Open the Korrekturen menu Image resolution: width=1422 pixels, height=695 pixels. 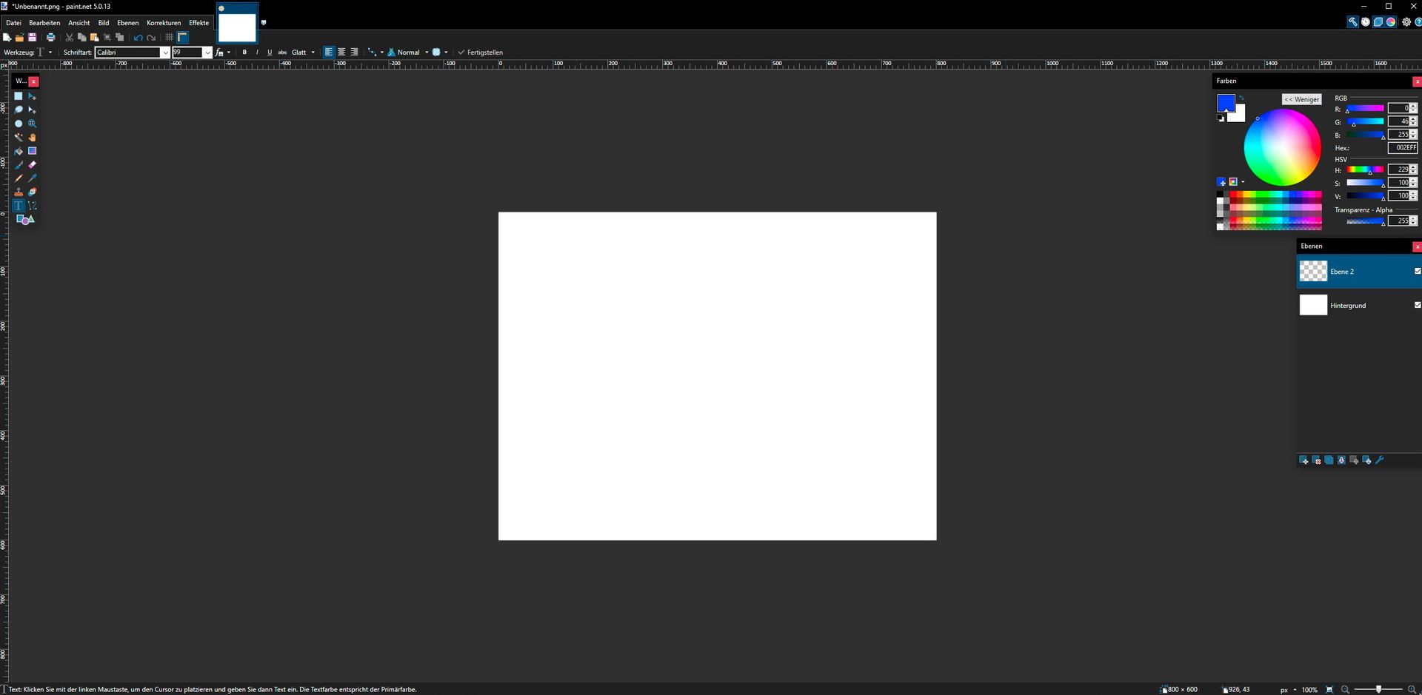click(164, 23)
